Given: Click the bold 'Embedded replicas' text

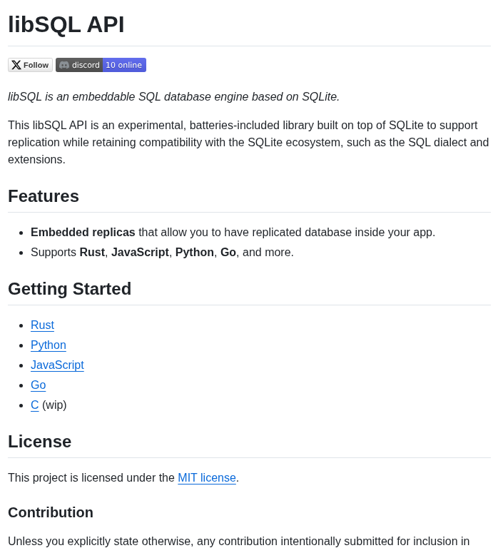Looking at the screenshot, I should [83, 233].
